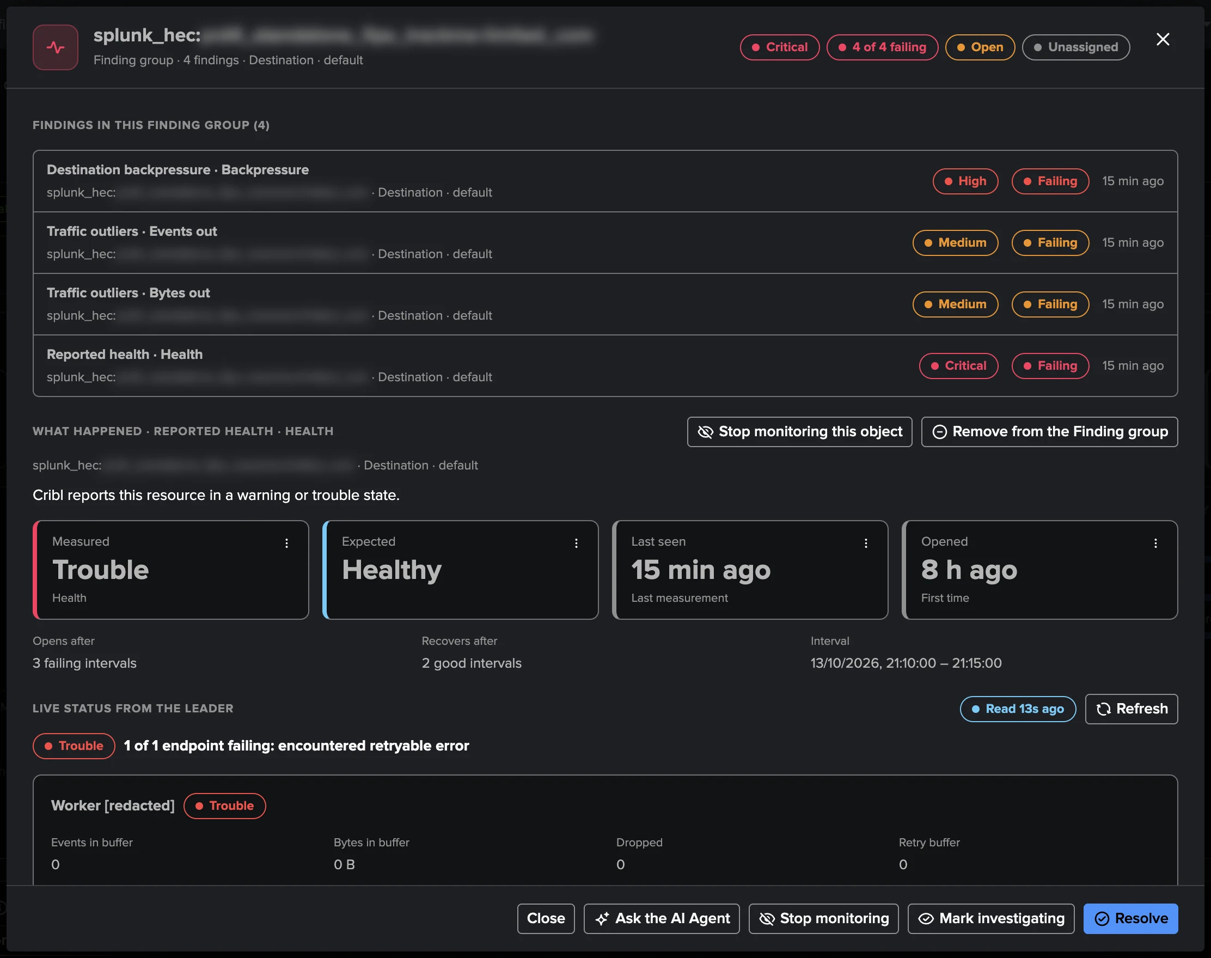1211x958 pixels.
Task: Open the Measured card kebab menu
Action: tap(286, 543)
